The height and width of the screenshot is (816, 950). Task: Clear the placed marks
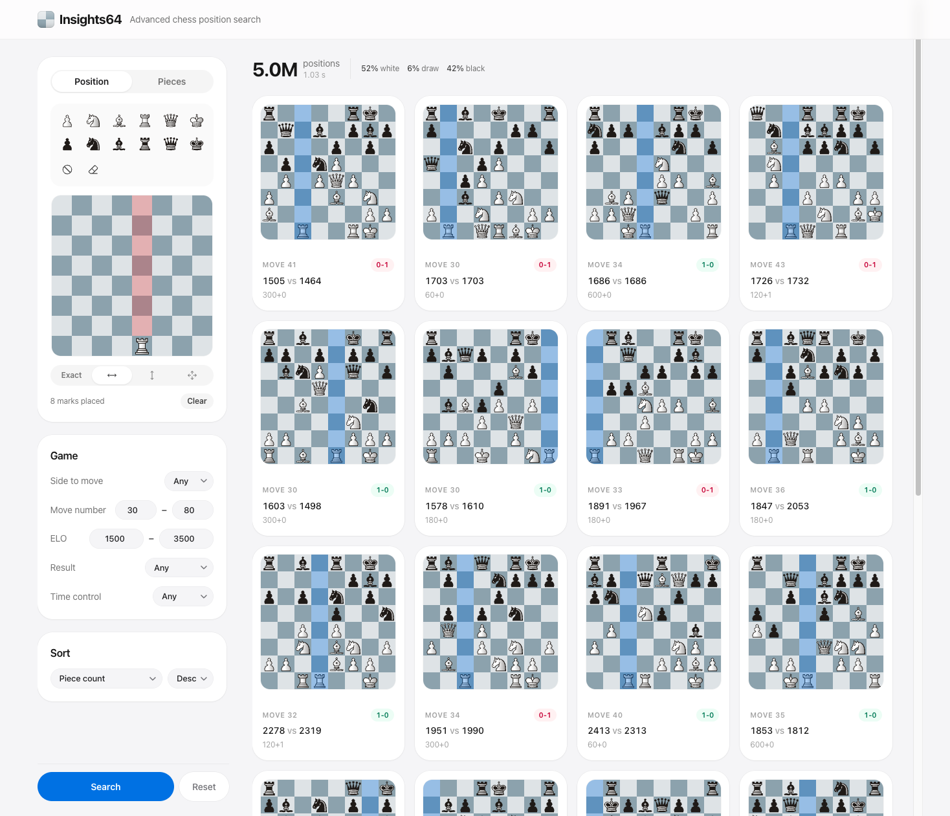197,401
